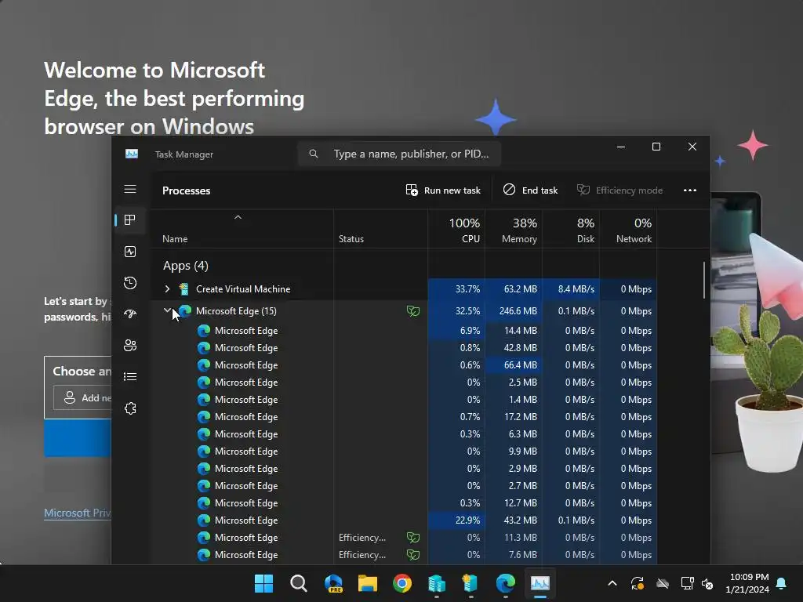
Task: Open taskbar Search
Action: (x=299, y=583)
